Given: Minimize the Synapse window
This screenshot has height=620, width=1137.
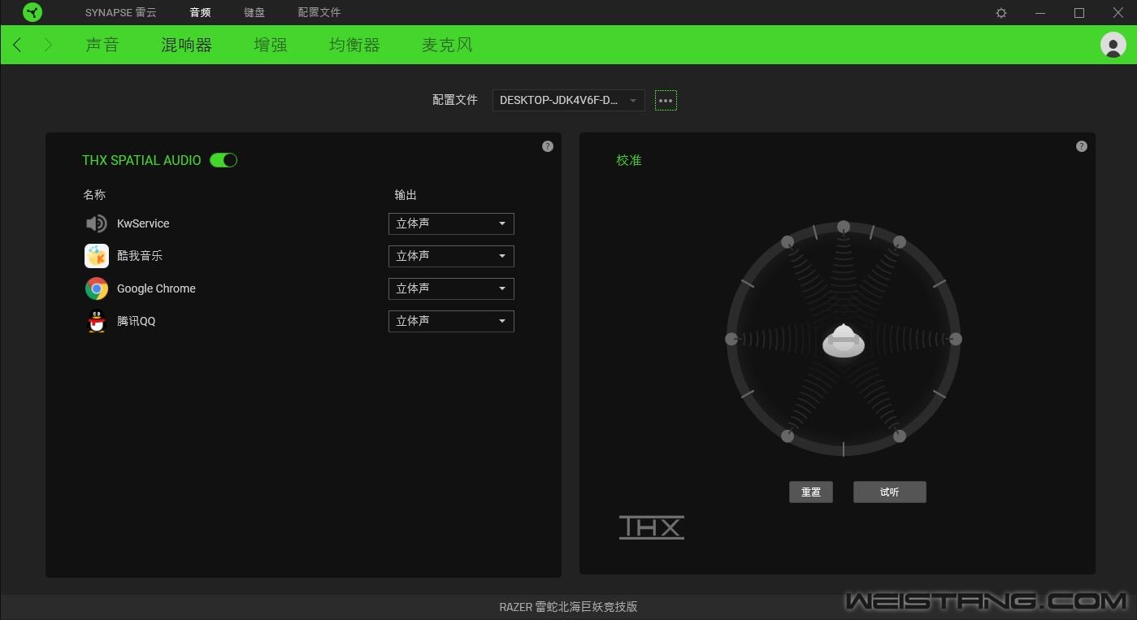Looking at the screenshot, I should click(x=1040, y=13).
